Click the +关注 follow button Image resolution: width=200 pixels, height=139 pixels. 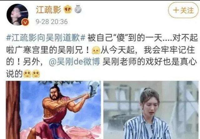click(183, 10)
